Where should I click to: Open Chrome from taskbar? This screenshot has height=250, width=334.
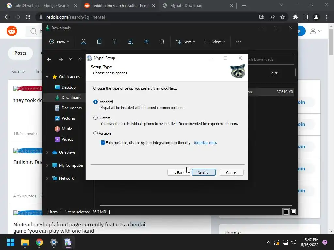click(39, 242)
